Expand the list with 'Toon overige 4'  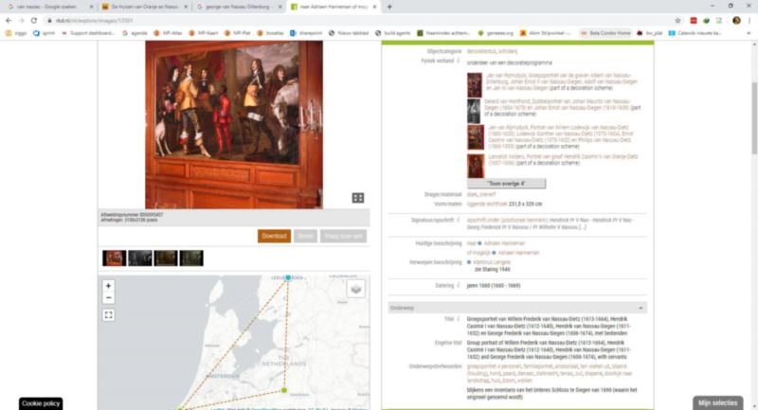tap(506, 184)
